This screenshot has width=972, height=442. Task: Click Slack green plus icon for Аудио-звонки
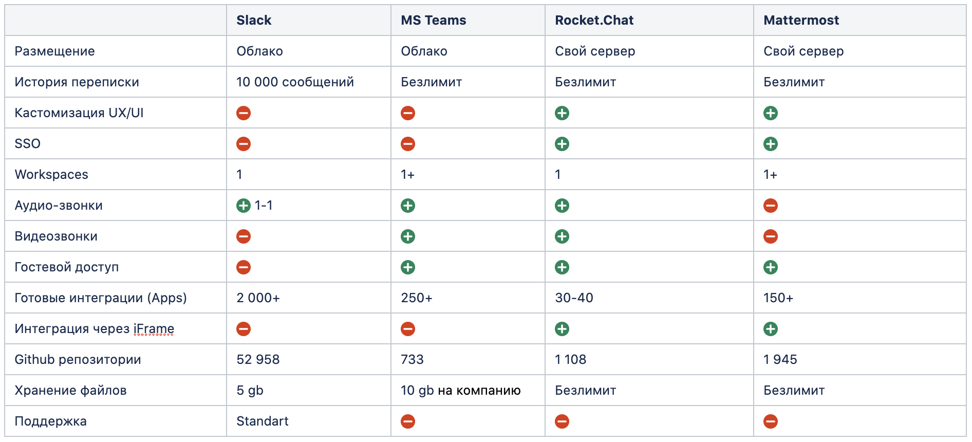click(x=244, y=206)
